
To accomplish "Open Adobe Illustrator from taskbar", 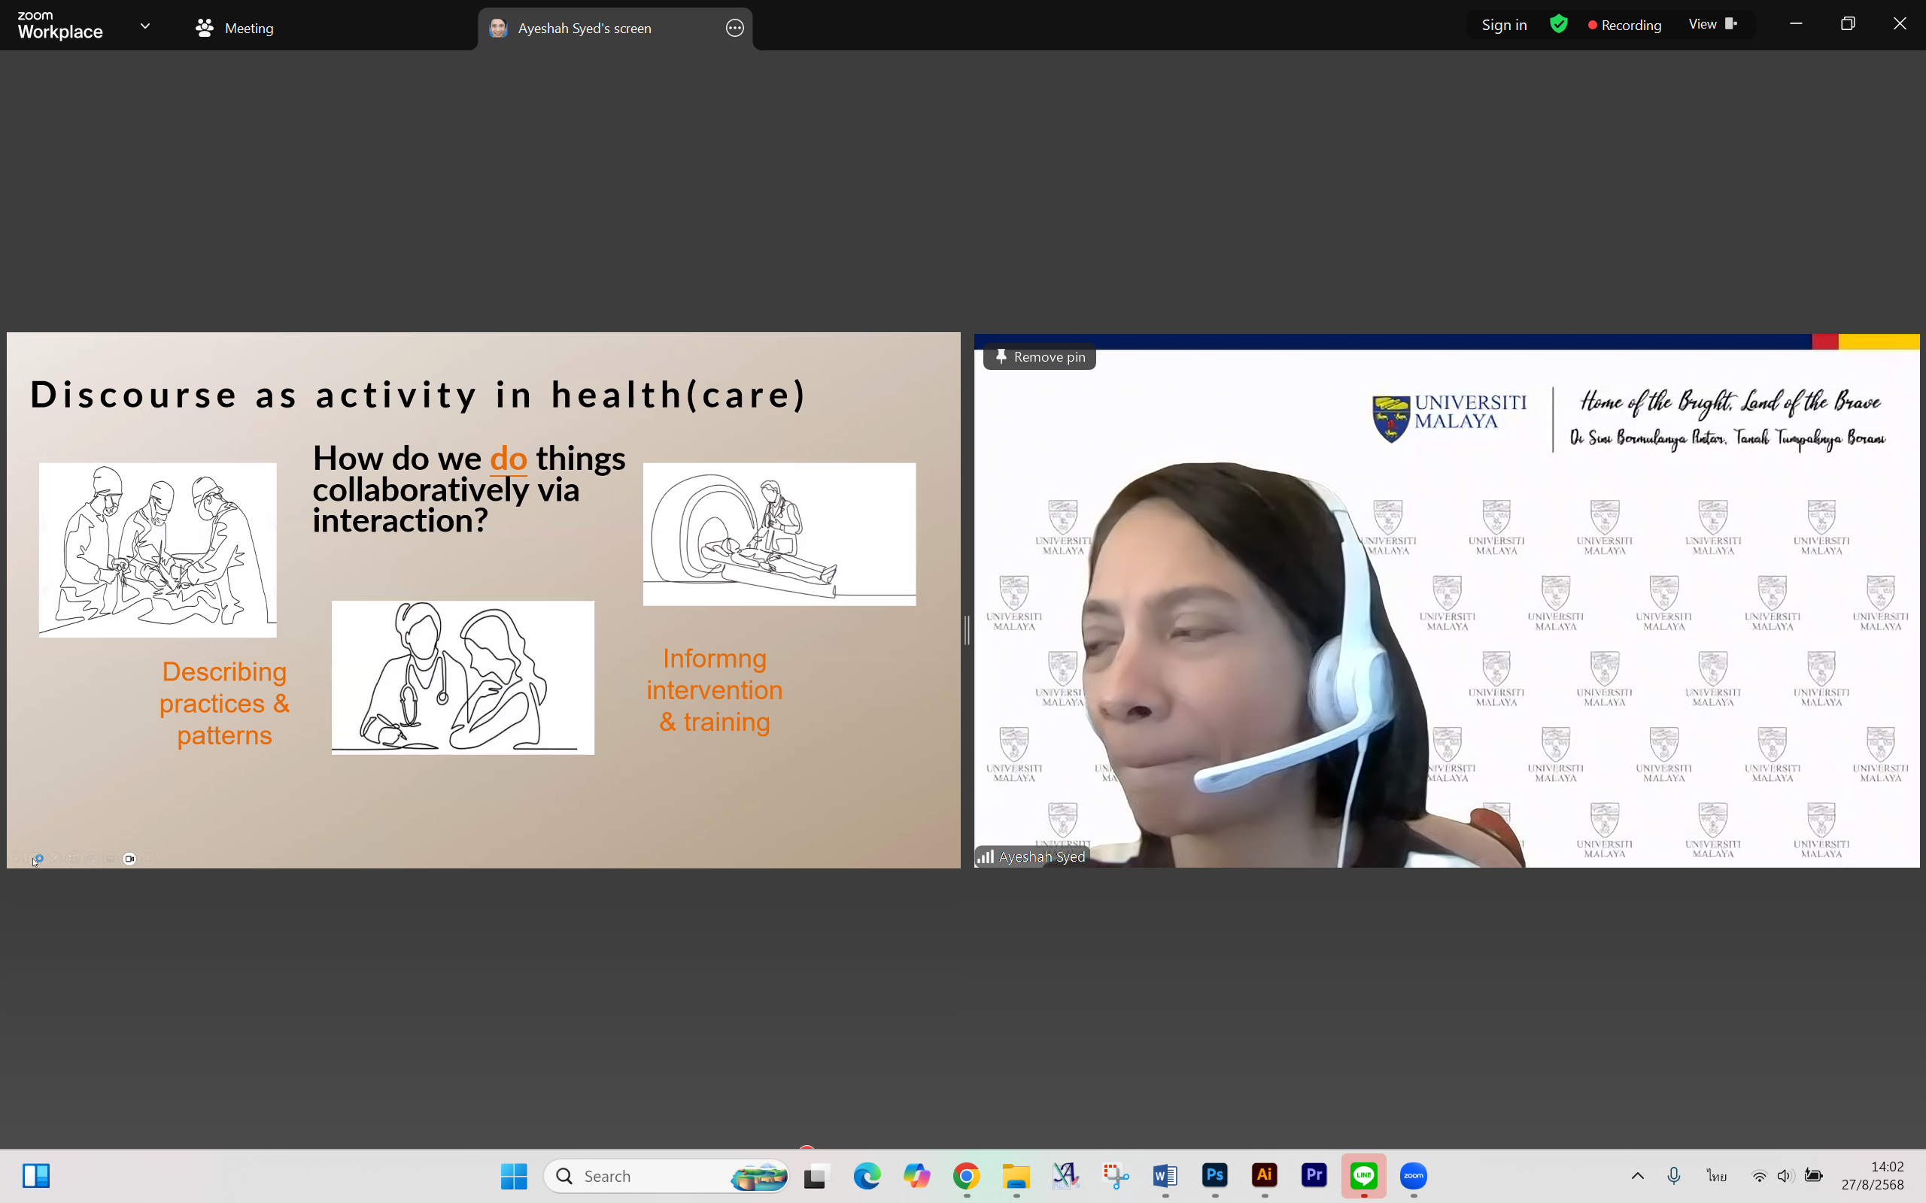I will pyautogui.click(x=1265, y=1176).
